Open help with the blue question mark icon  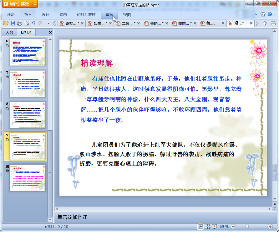pyautogui.click(x=270, y=14)
